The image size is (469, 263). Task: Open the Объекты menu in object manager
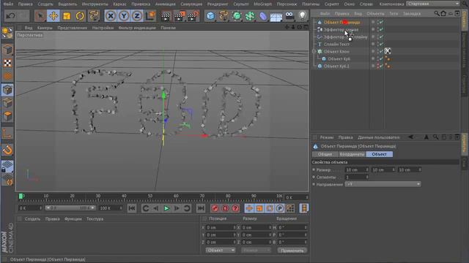point(375,14)
